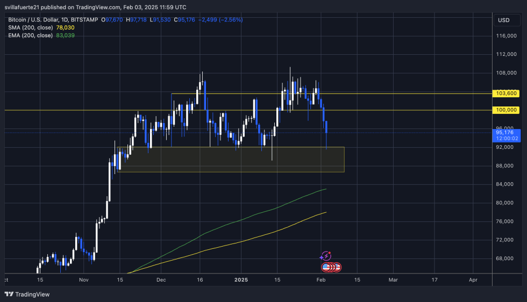Select the EMA (200, close) indicator legend
This screenshot has height=302, width=527.
pos(30,35)
